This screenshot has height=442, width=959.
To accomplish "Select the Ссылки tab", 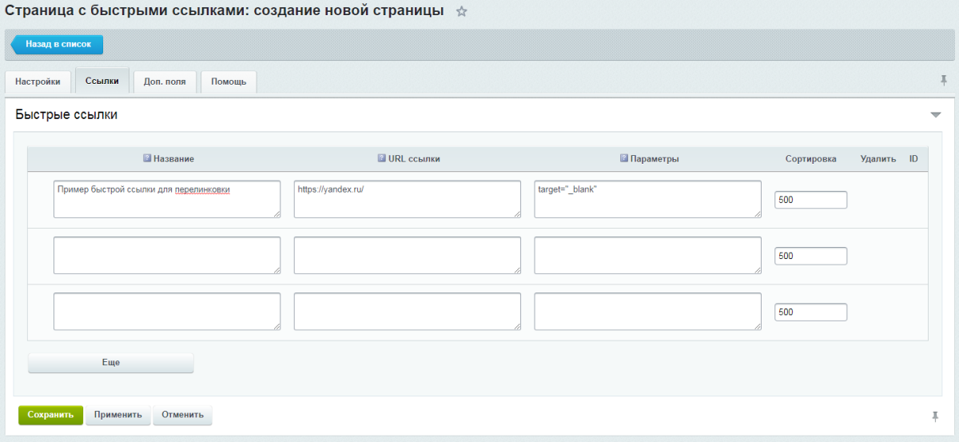I will 101,81.
